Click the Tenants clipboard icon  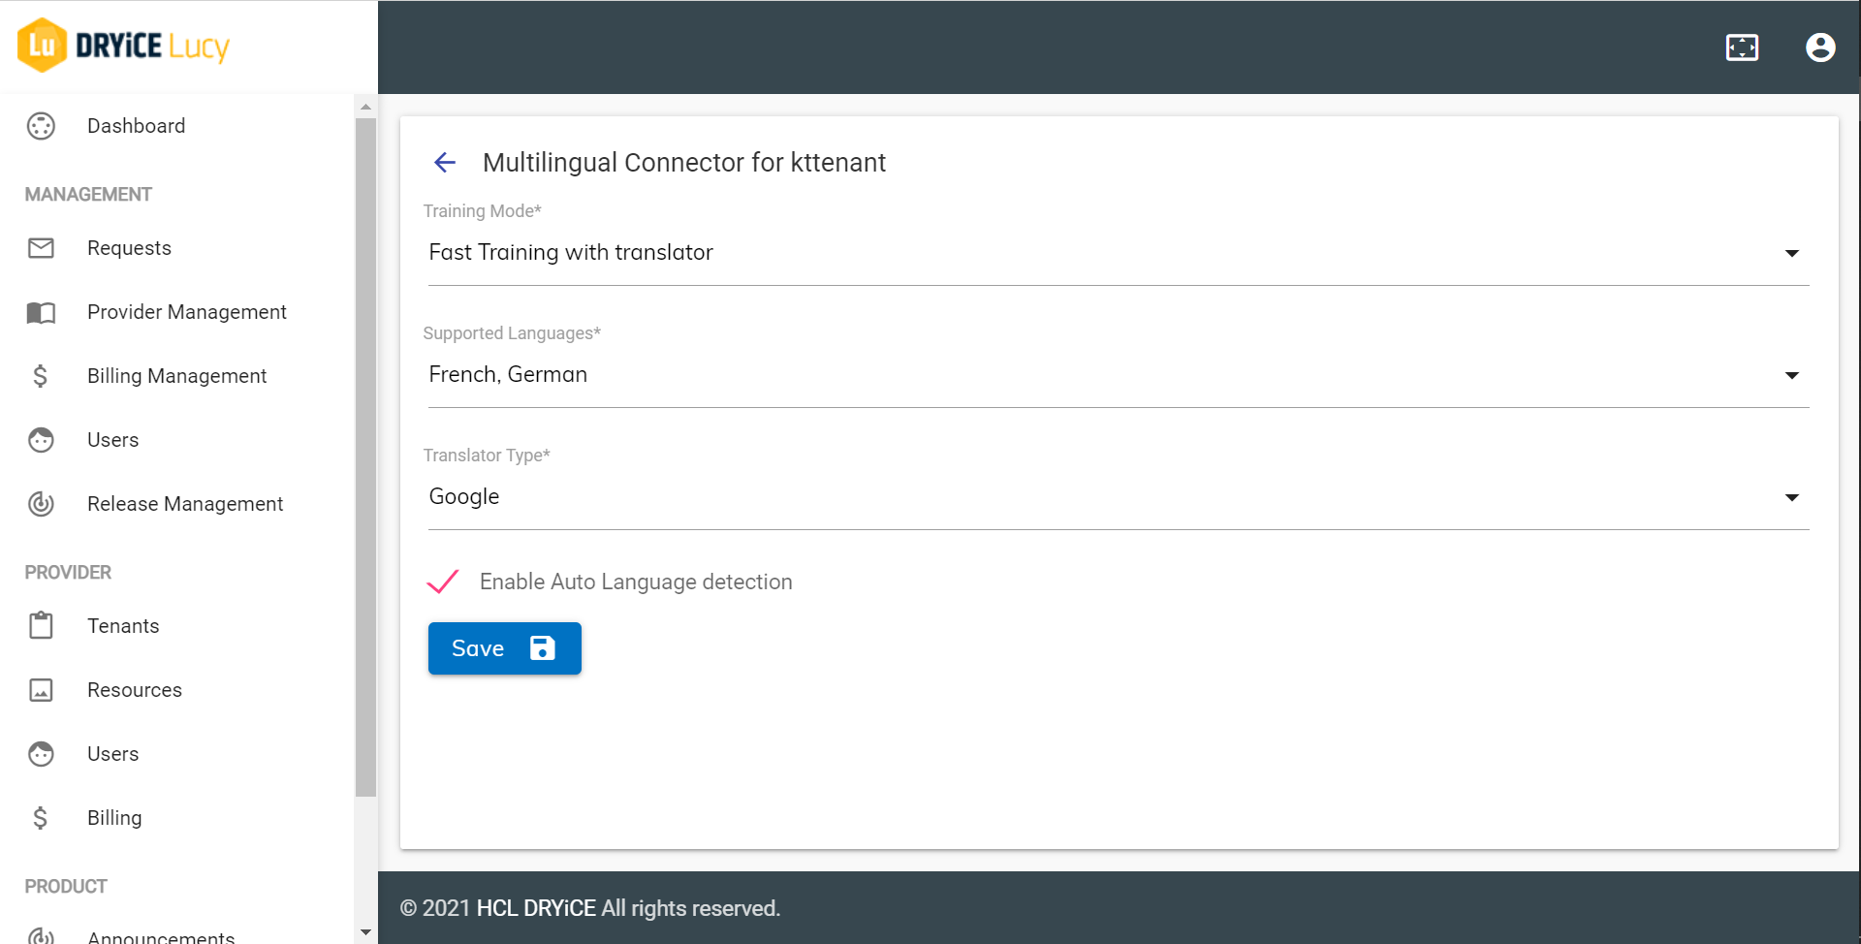click(41, 625)
